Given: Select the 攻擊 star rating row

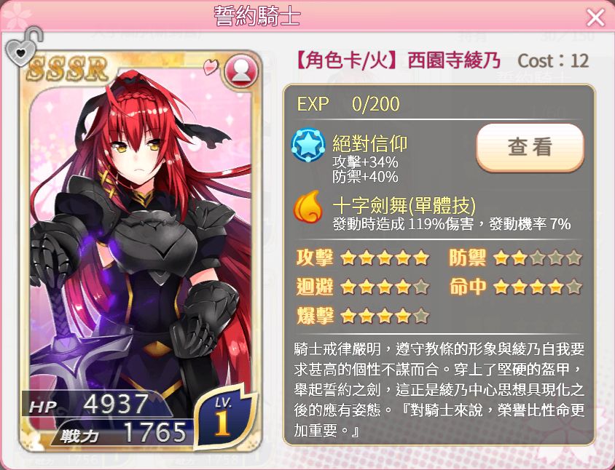Looking at the screenshot, I should [x=363, y=258].
